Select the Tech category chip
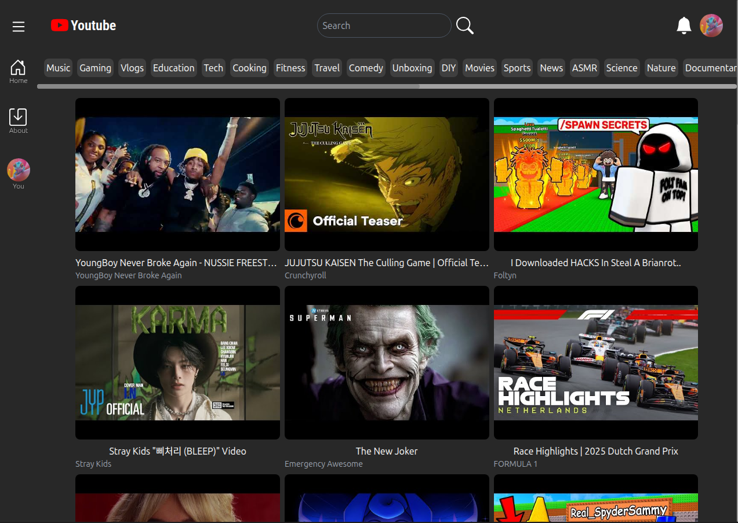Screen dimensions: 738x523 pos(213,68)
